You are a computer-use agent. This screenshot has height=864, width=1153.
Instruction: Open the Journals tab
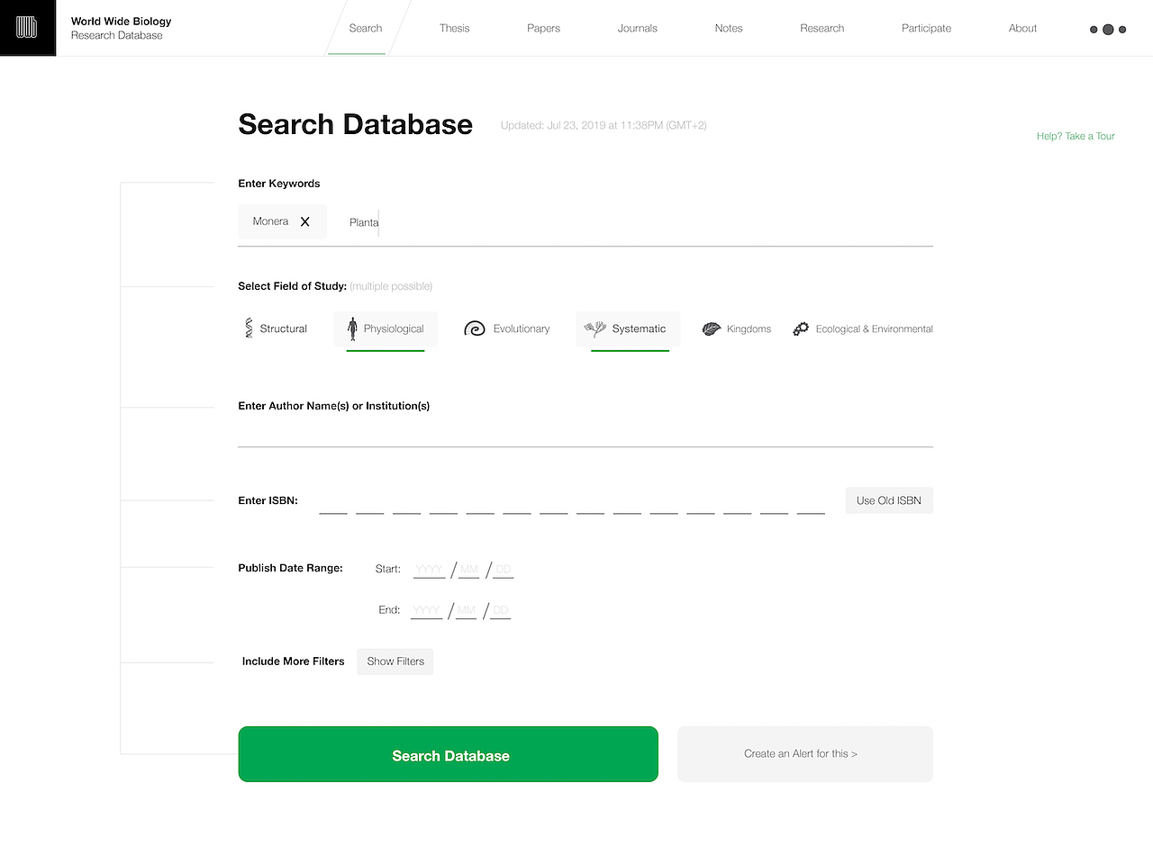tap(638, 29)
